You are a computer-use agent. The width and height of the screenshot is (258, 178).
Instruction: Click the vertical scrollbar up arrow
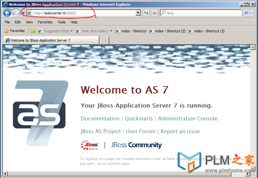(x=253, y=47)
